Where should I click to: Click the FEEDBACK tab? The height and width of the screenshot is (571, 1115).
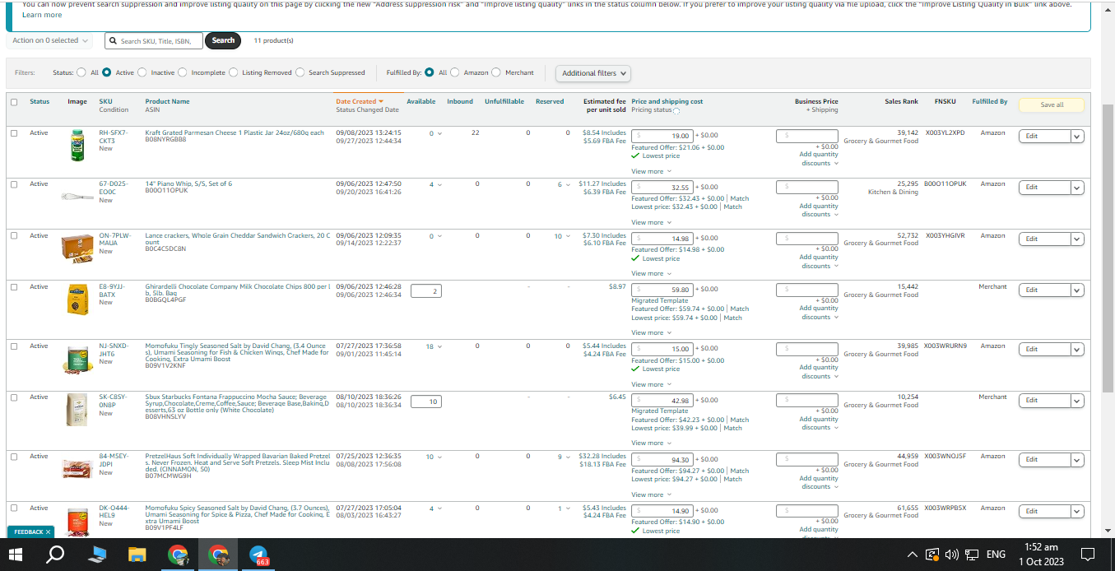pos(31,532)
